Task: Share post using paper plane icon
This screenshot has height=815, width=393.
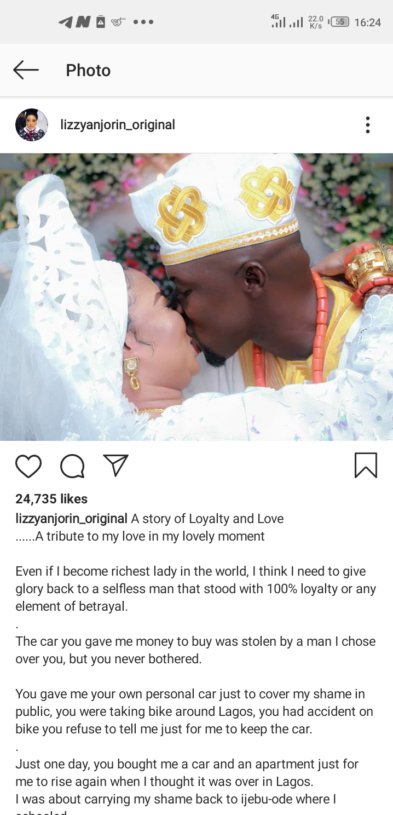Action: [115, 466]
